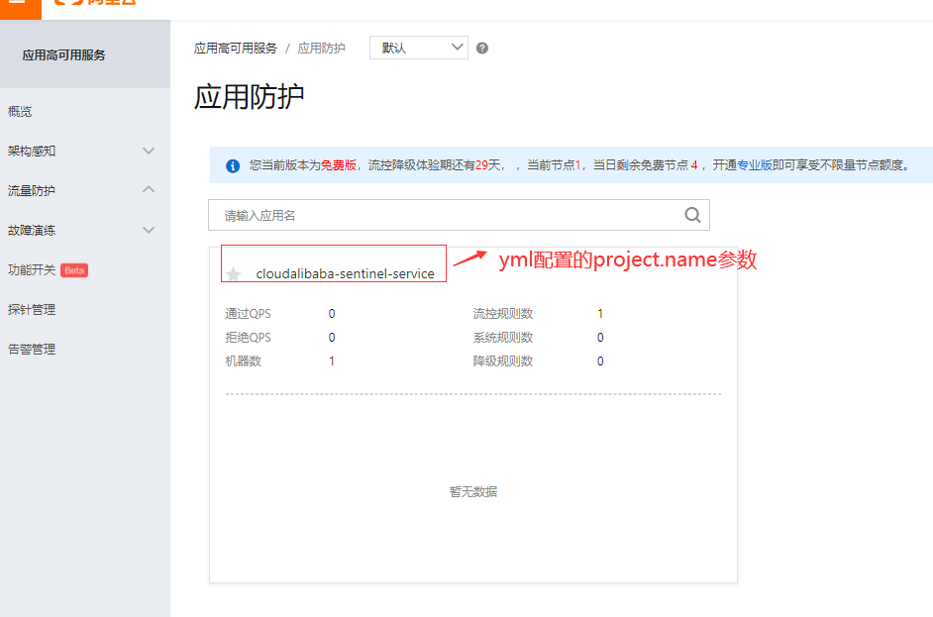Open the orange hamburger menu
The image size is (933, 617).
(20, 8)
